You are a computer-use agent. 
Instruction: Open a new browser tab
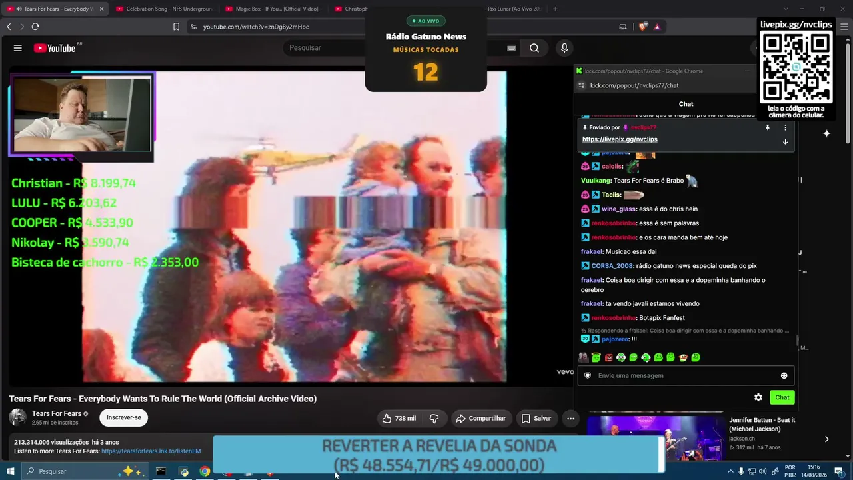(x=555, y=9)
